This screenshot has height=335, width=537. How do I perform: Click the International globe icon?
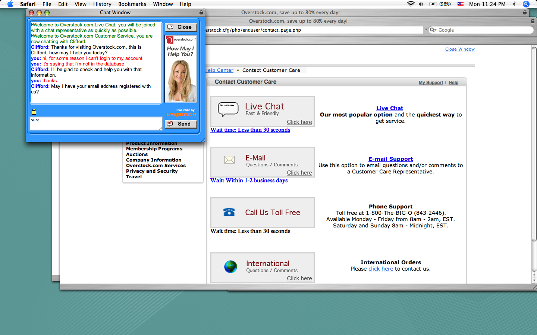point(230,267)
